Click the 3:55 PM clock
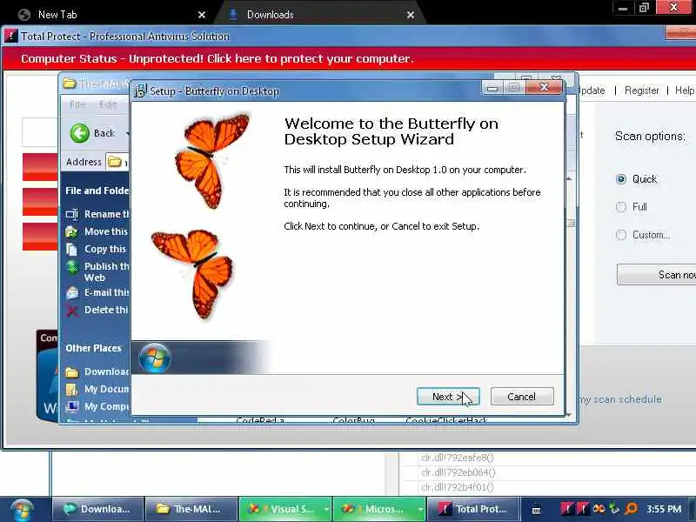Screen dimensions: 696x522 (x=664, y=509)
